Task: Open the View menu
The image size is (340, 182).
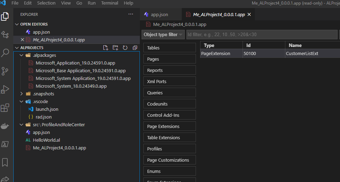Action: tap(66, 3)
